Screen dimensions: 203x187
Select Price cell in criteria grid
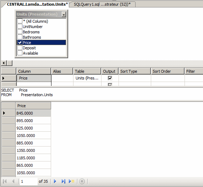pyautogui.click(x=34, y=78)
